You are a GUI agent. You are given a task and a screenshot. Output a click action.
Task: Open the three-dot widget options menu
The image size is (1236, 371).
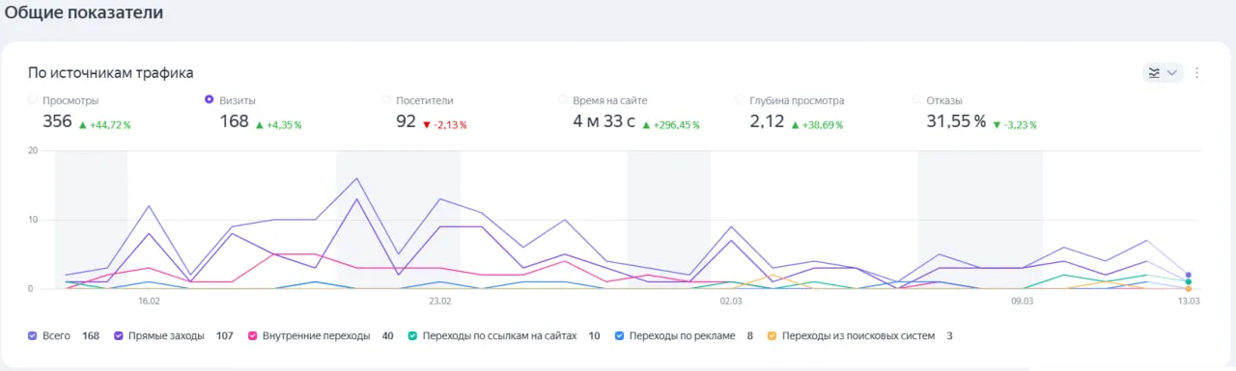[x=1197, y=72]
